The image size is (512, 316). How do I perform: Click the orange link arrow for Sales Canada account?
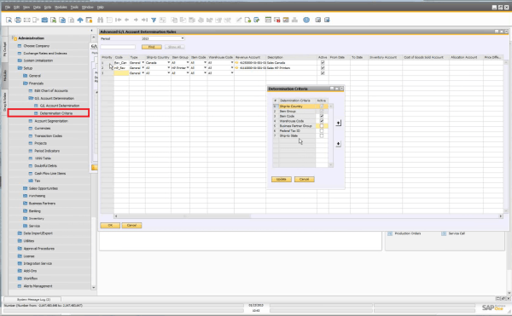coord(236,62)
